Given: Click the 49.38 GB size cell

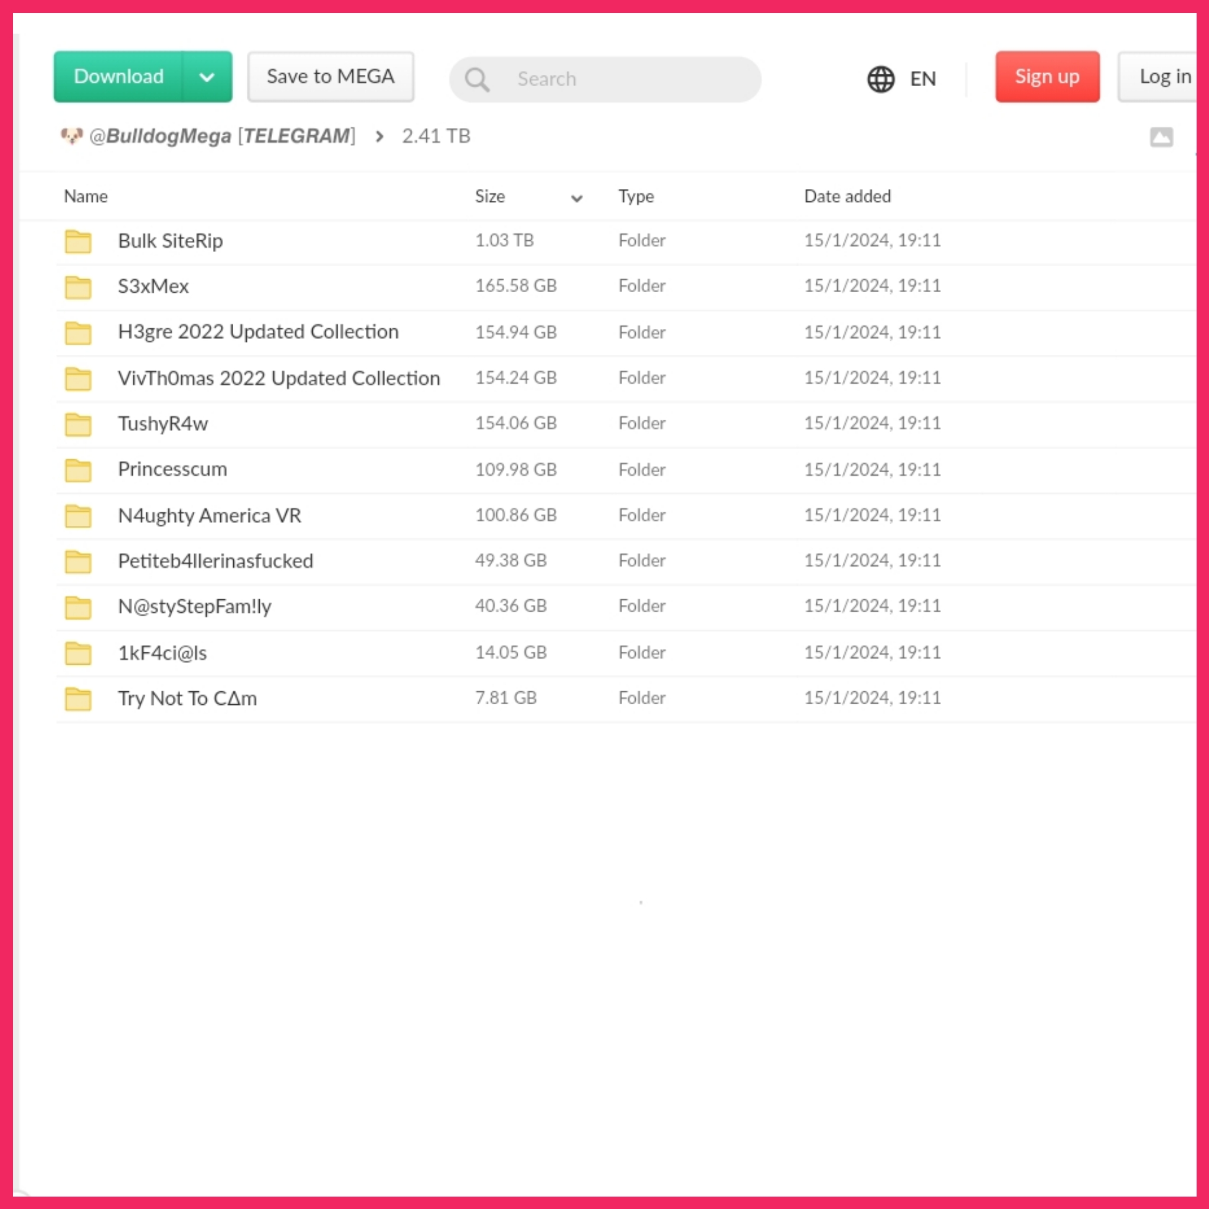Looking at the screenshot, I should tap(511, 561).
